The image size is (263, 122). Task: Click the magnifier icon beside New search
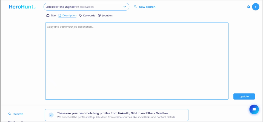(135, 7)
